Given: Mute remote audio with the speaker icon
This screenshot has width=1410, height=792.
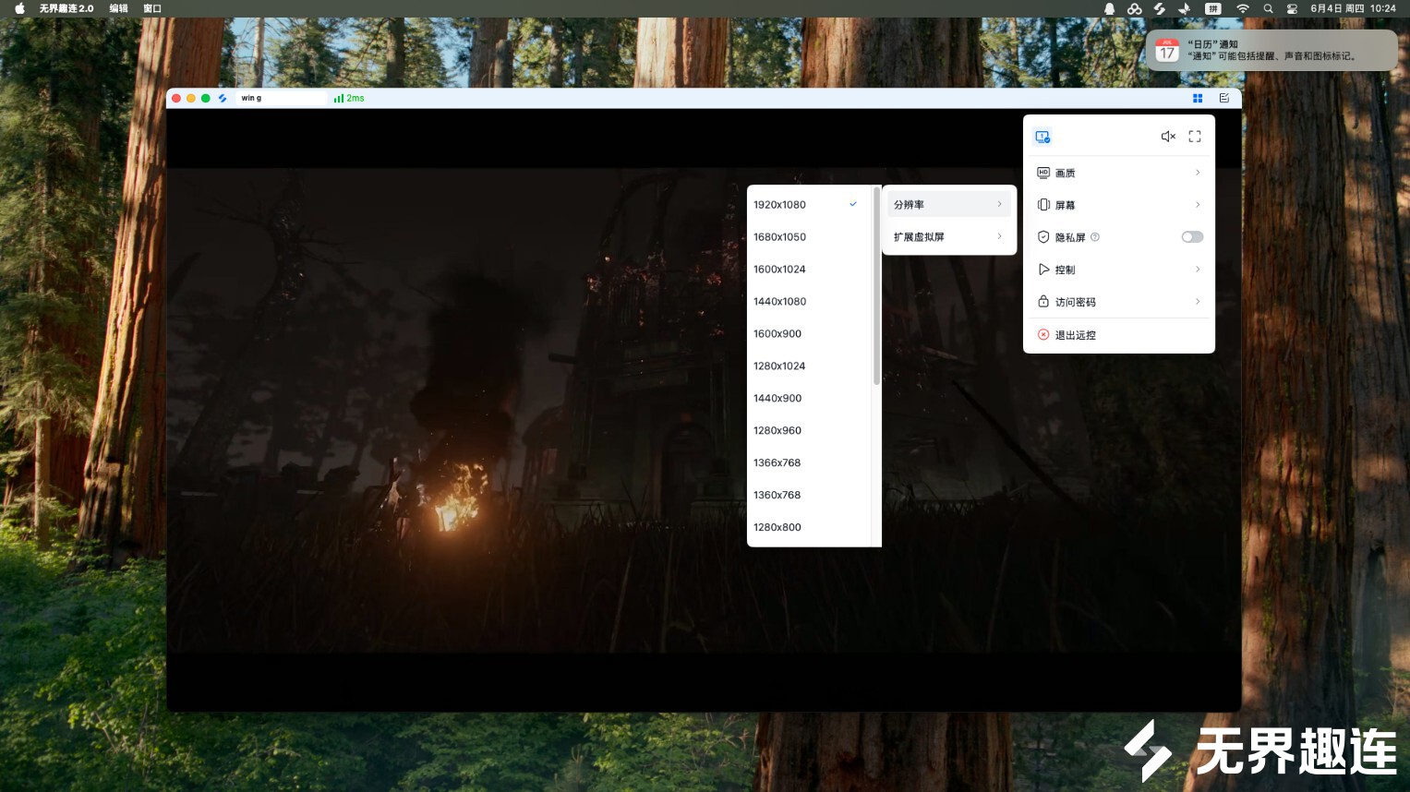Looking at the screenshot, I should tap(1168, 137).
